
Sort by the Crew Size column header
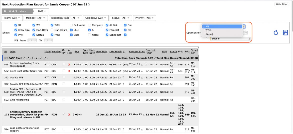(86, 51)
